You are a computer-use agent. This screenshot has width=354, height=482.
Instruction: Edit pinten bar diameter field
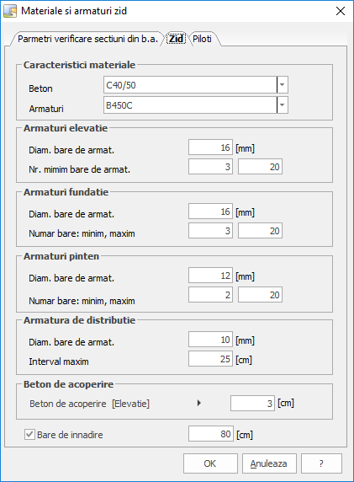point(210,275)
